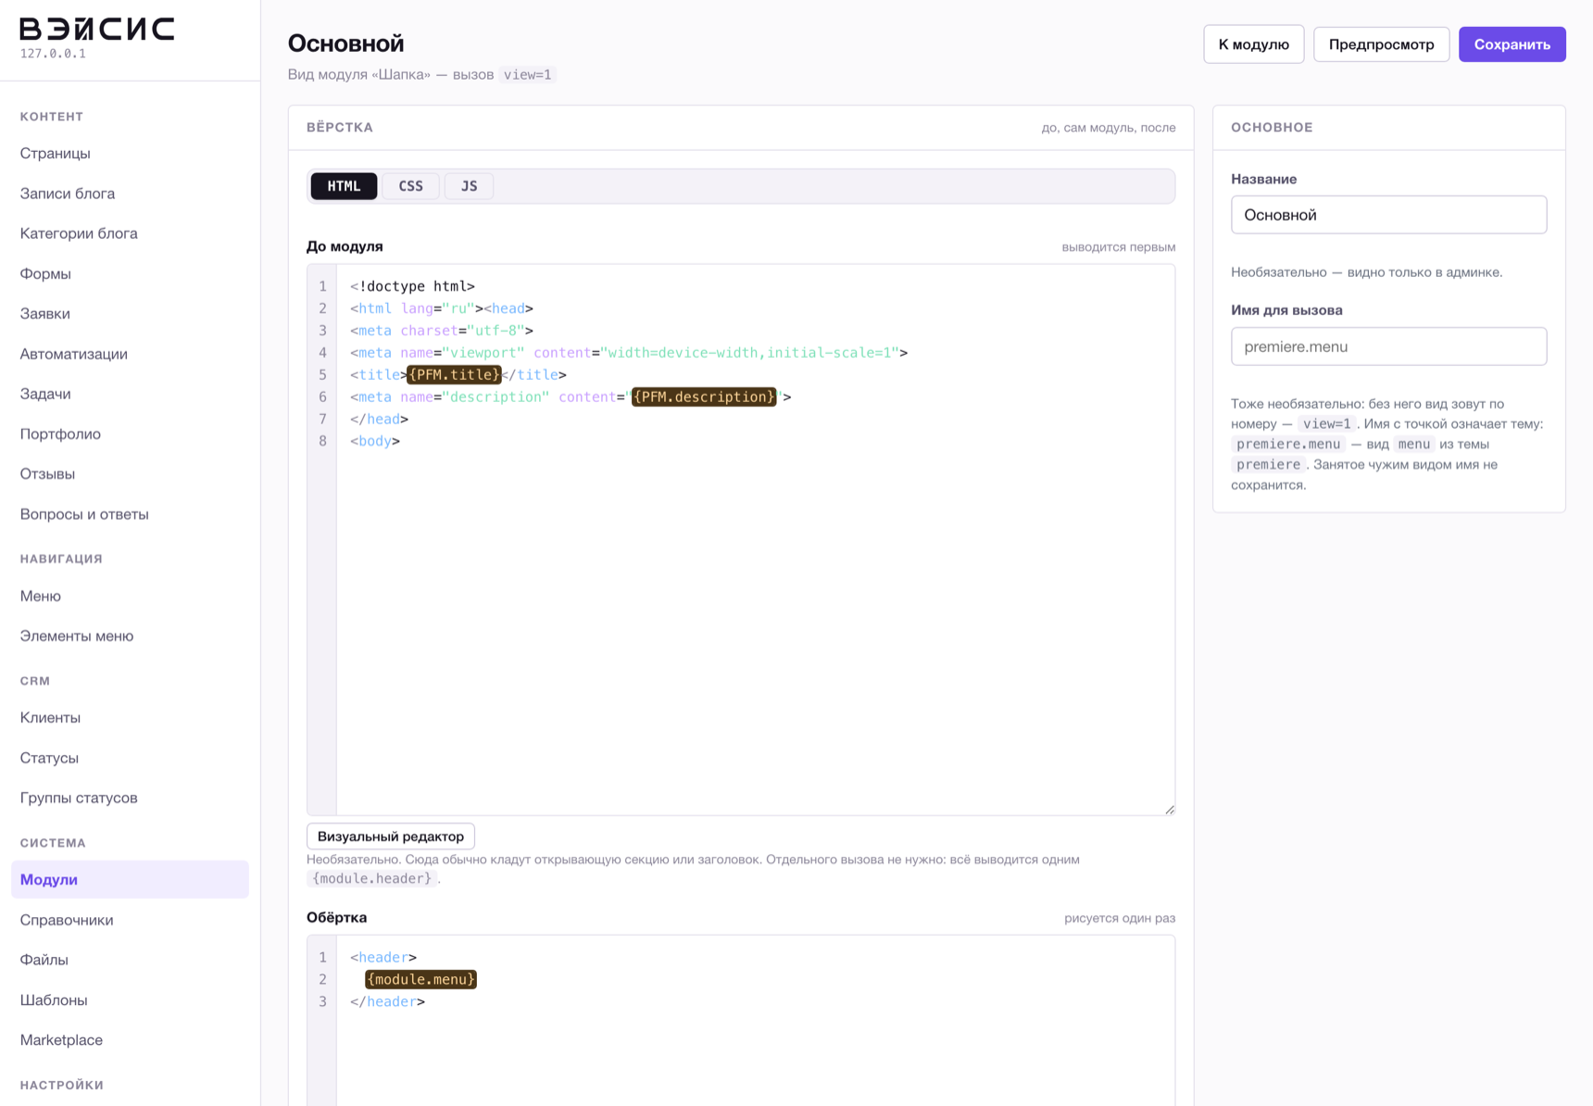This screenshot has height=1106, width=1593.
Task: Open the Портфолио section
Action: coord(60,434)
